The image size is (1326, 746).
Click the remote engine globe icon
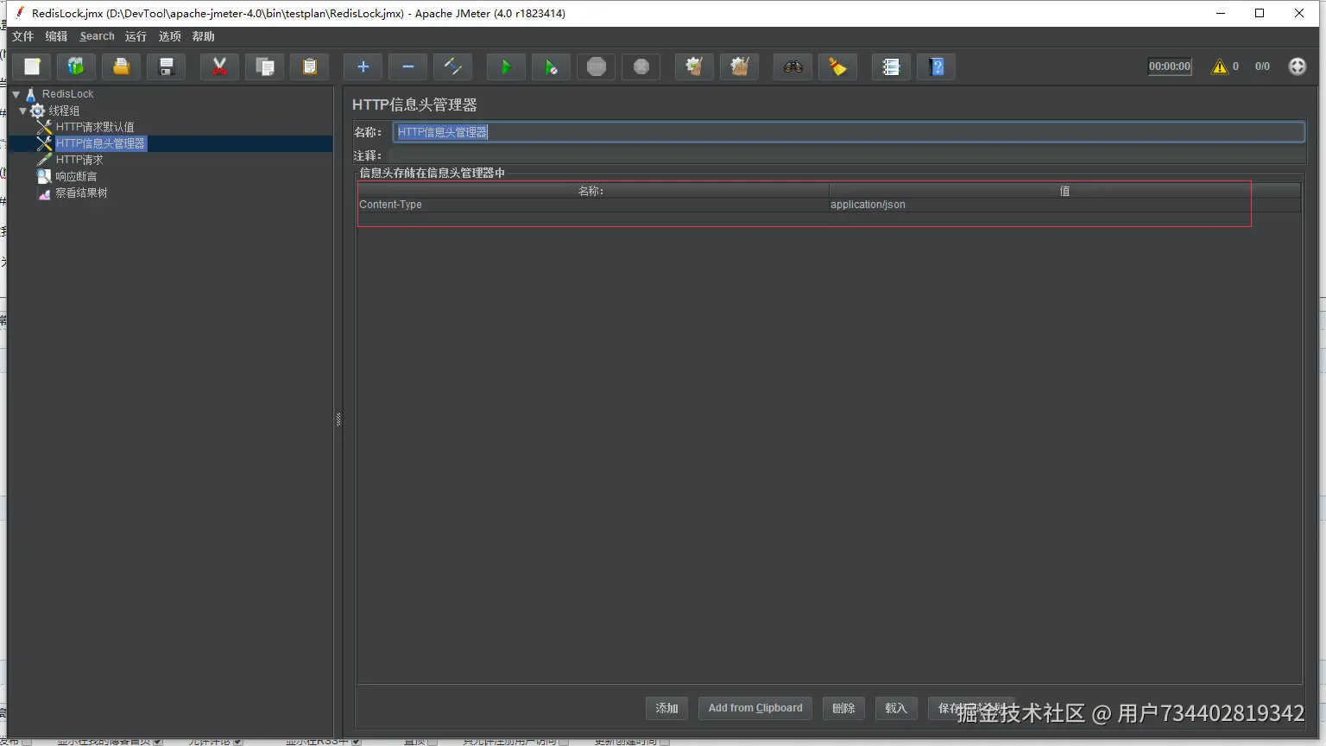[x=1298, y=66]
